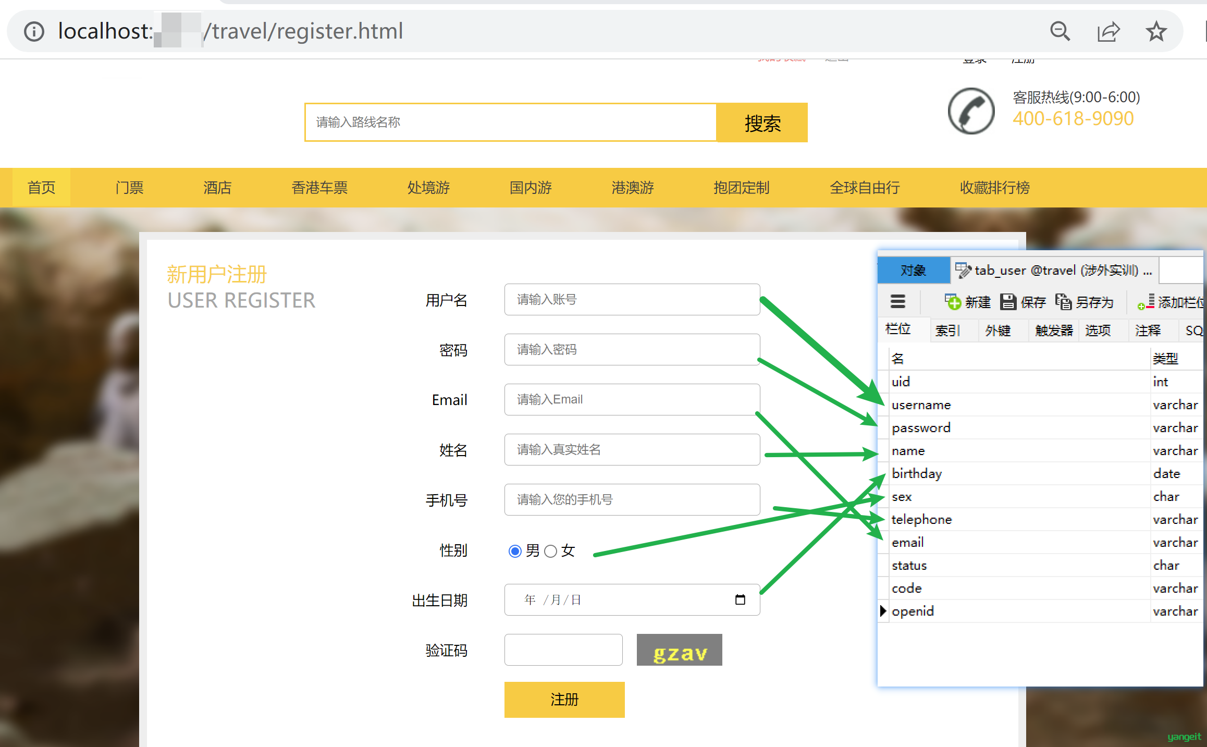Screen dimensions: 1207x747
Task: Click the browser zoom magnifier icon
Action: point(1060,31)
